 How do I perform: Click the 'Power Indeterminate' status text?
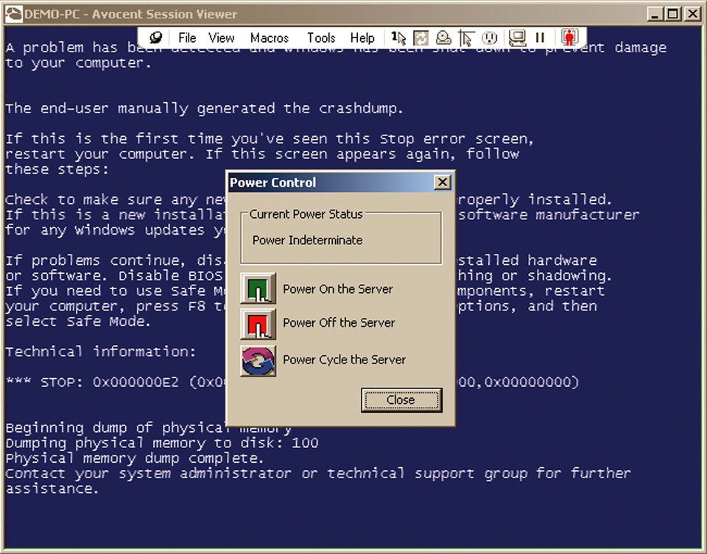[308, 241]
